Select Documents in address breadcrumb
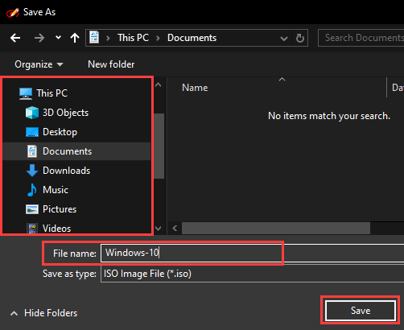 click(x=192, y=38)
